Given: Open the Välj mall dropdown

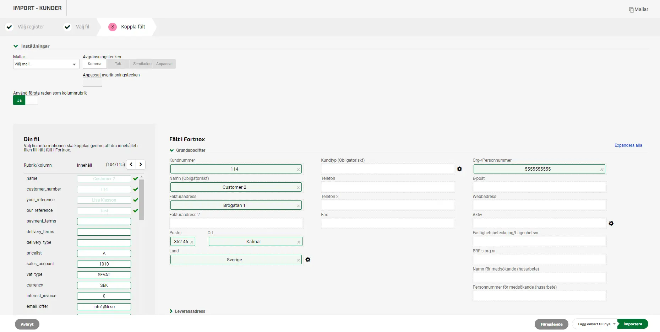Looking at the screenshot, I should tap(46, 64).
